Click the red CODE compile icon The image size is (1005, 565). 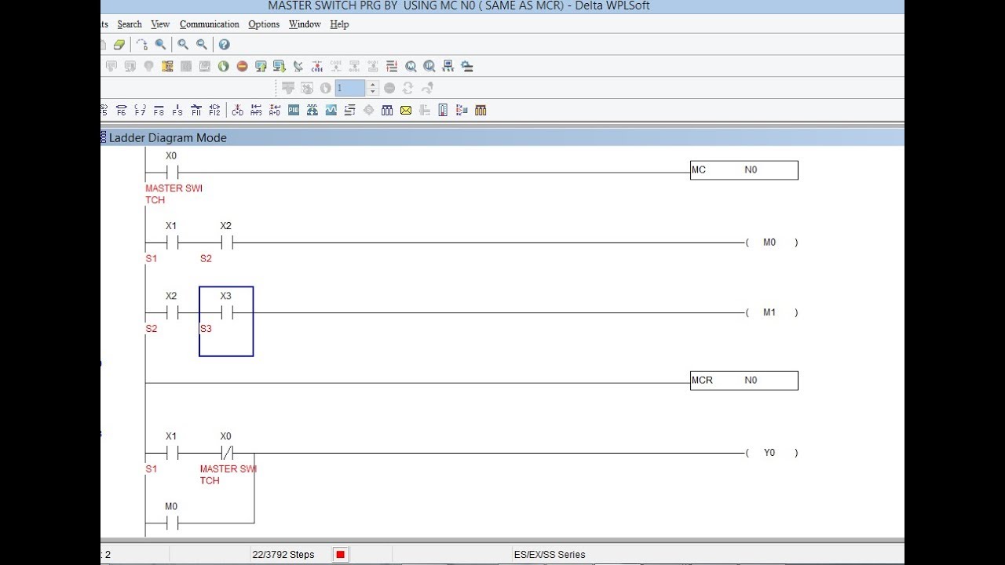pyautogui.click(x=317, y=67)
